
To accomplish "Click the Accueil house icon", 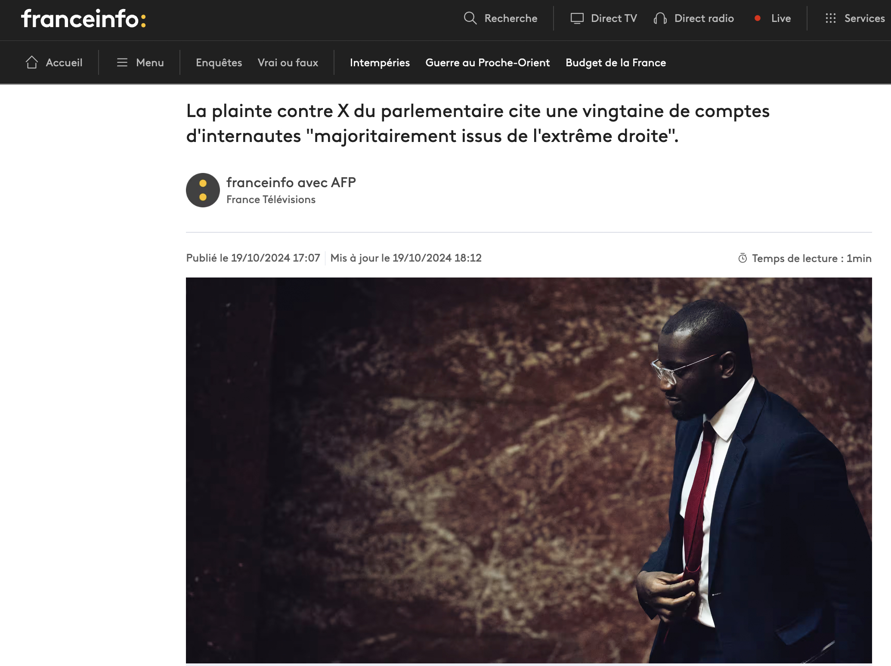I will 32,62.
